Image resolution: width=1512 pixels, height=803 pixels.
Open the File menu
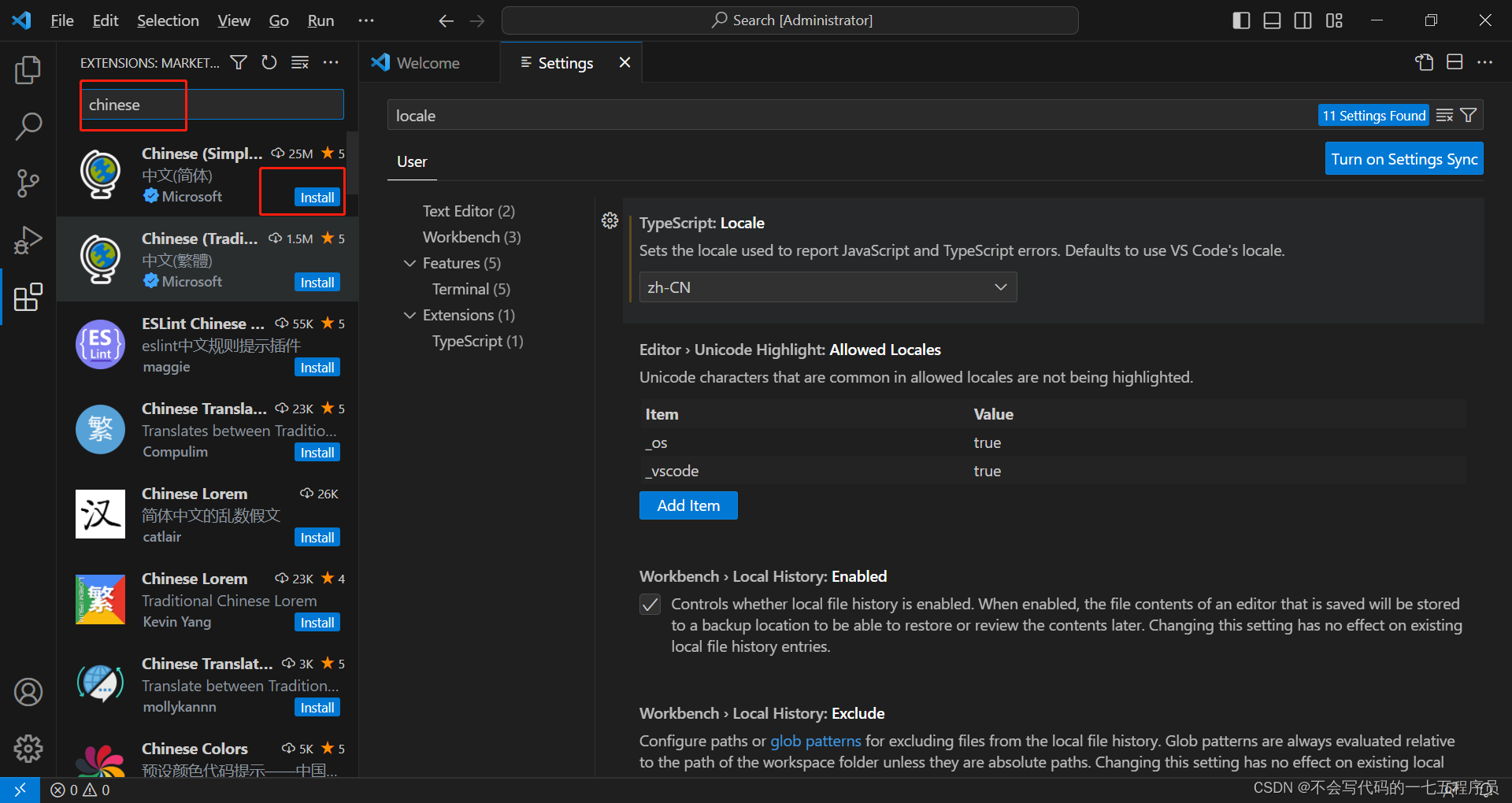click(62, 20)
